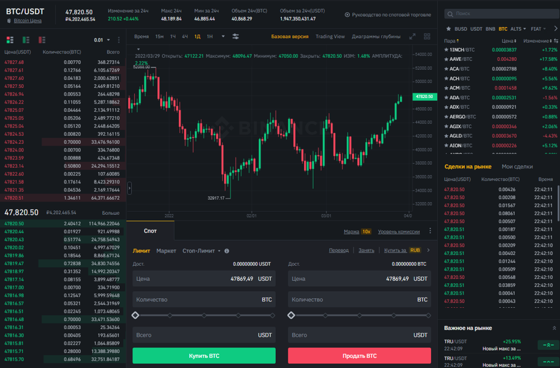
Task: Collapse Важное на рынке section
Action: coord(554,328)
